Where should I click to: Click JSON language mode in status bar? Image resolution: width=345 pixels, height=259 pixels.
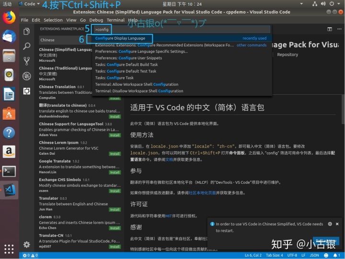coord(314,255)
